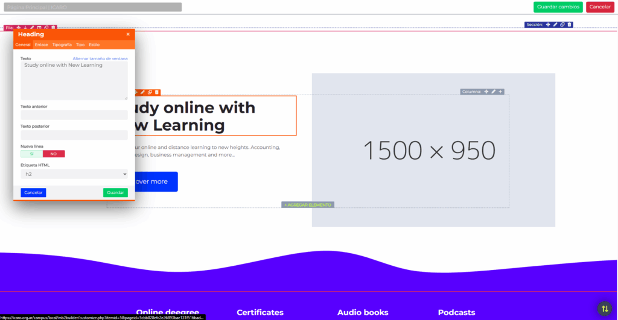Click the orange heading element's duplicate icon

click(x=150, y=92)
